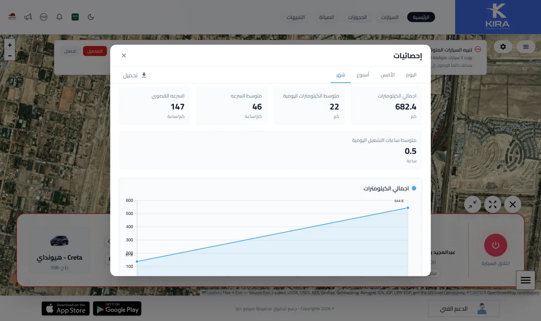The width and height of the screenshot is (541, 321).
Task: Expand vehicle panel to fullscreen
Action: click(493, 205)
